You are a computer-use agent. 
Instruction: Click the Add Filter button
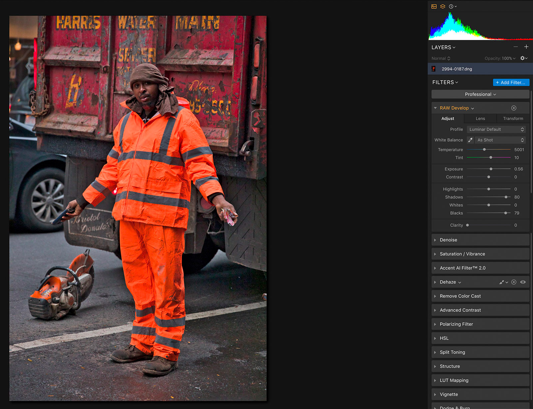(x=511, y=83)
